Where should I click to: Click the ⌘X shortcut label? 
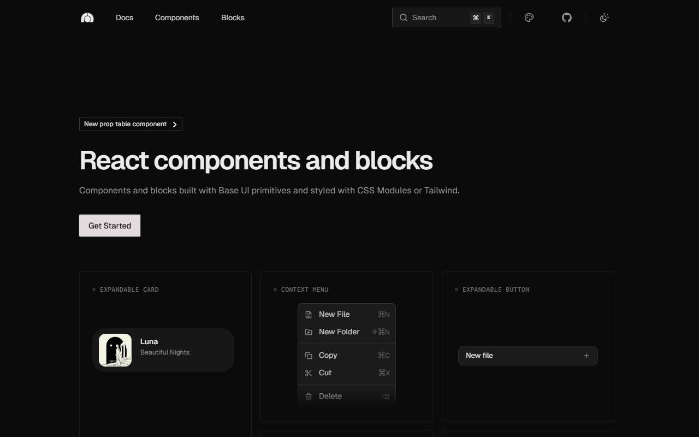(x=384, y=373)
